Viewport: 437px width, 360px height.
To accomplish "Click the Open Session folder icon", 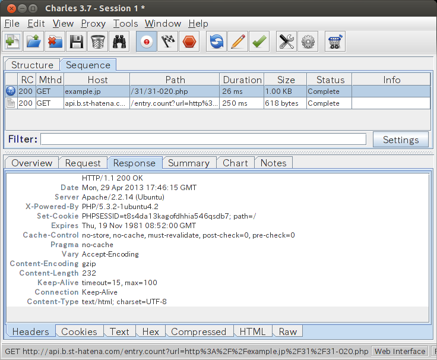I will [x=34, y=42].
